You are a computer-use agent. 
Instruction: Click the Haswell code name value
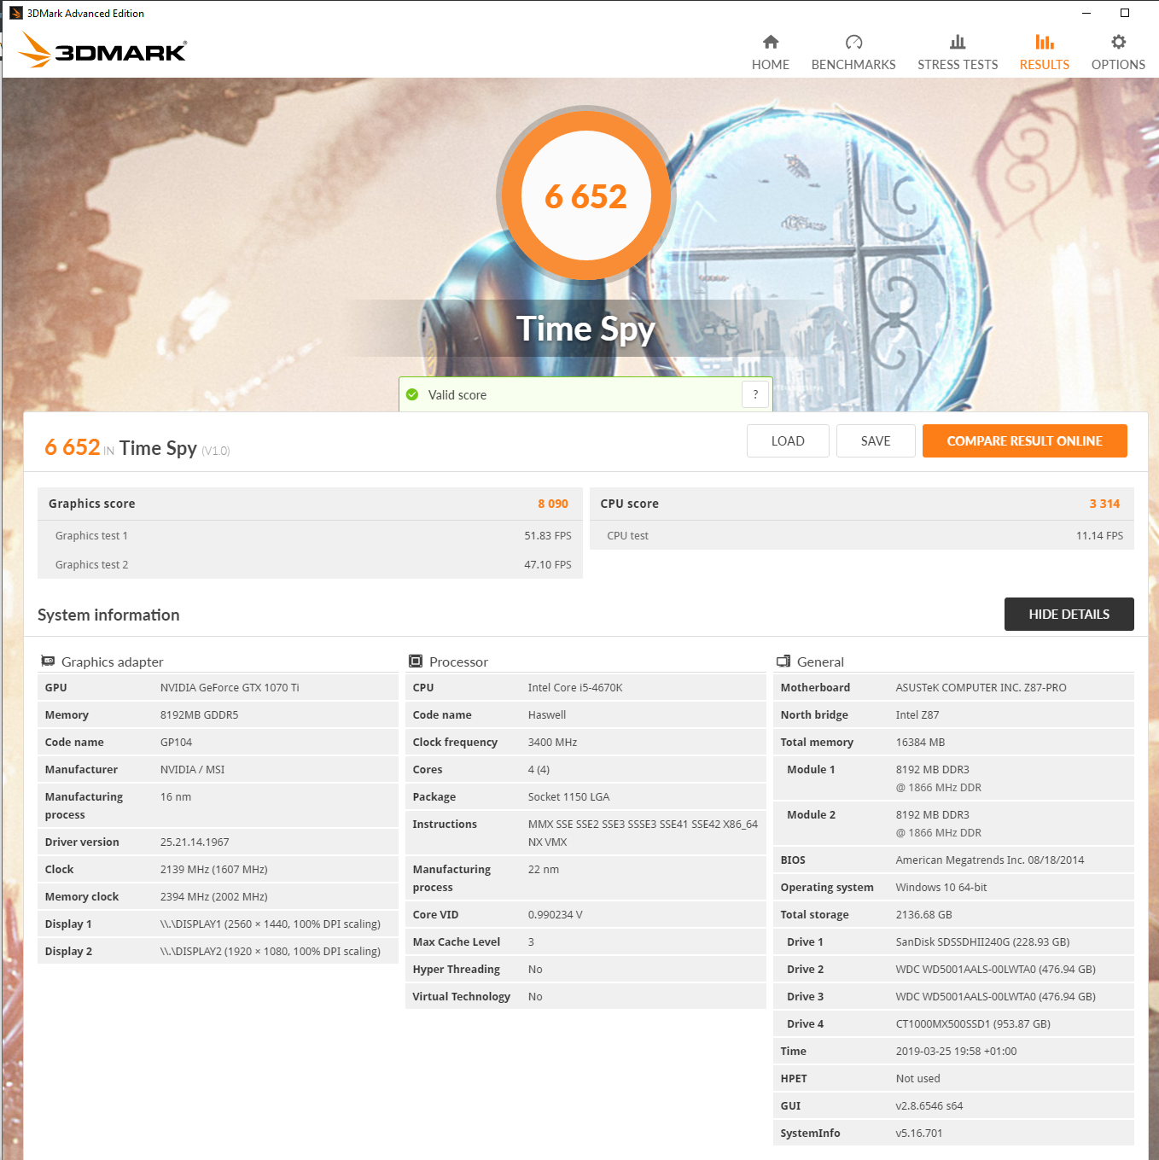tap(547, 714)
